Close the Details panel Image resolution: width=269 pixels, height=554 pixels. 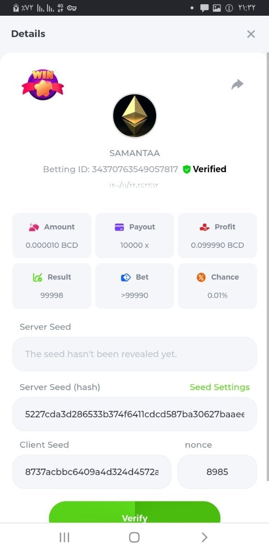(251, 34)
